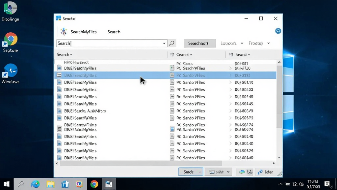Open the Windows desktop shortcut
Screen dimensions: 337x190
[x=10, y=74]
